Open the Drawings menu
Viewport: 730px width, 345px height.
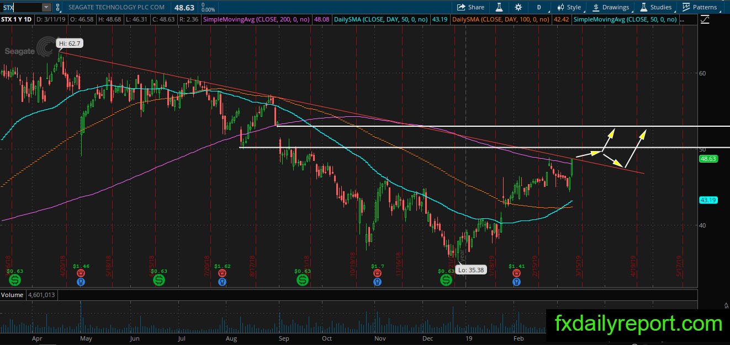(x=611, y=7)
